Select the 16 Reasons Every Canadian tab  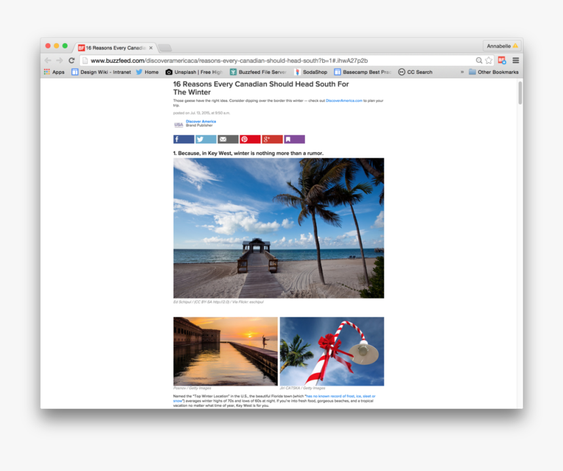(x=115, y=48)
